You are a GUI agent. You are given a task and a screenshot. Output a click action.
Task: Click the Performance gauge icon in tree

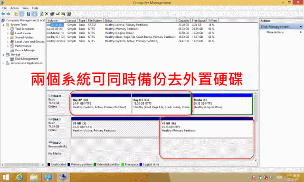tap(12, 46)
